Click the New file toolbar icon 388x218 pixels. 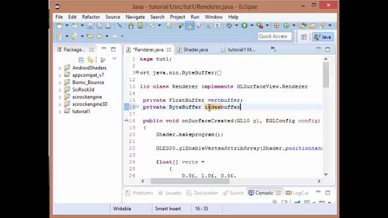(59, 25)
